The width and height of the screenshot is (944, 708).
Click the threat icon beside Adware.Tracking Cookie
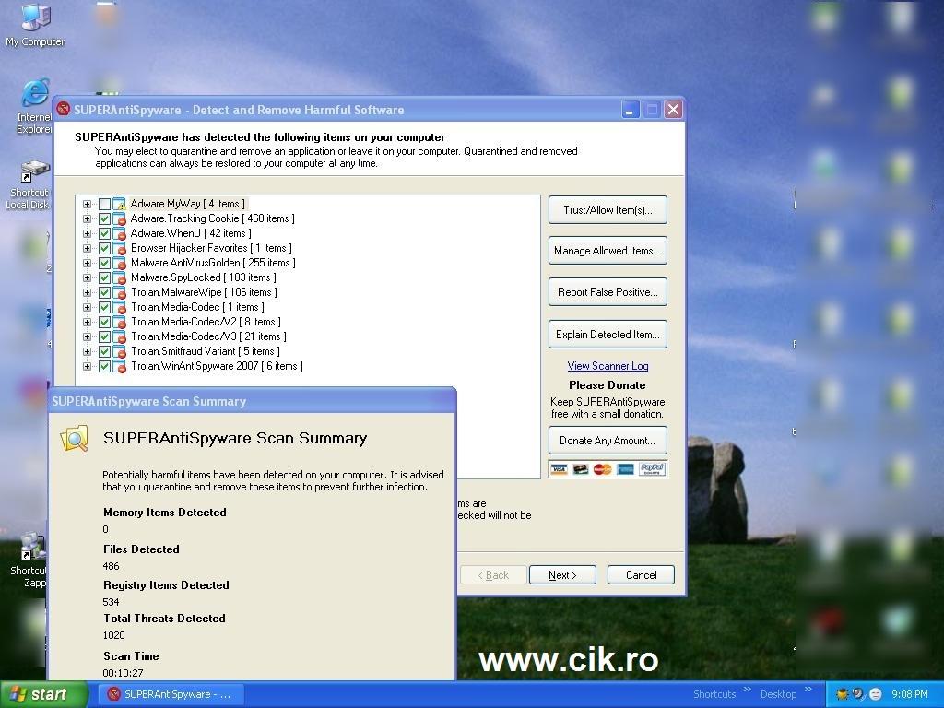coord(119,218)
